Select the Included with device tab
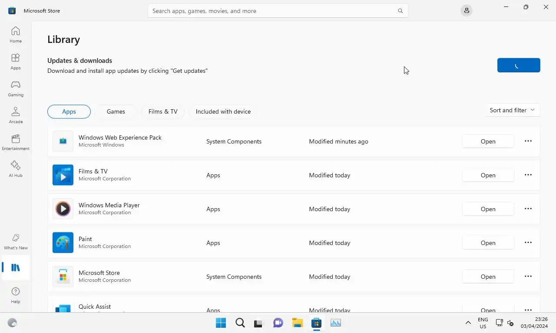Image resolution: width=556 pixels, height=333 pixels. (x=223, y=111)
